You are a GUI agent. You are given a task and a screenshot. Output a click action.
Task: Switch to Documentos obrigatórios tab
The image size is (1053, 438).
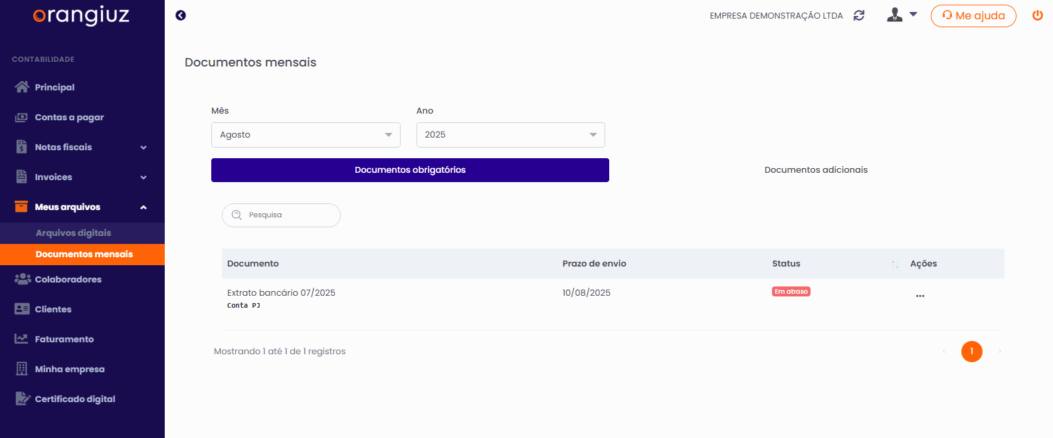410,170
